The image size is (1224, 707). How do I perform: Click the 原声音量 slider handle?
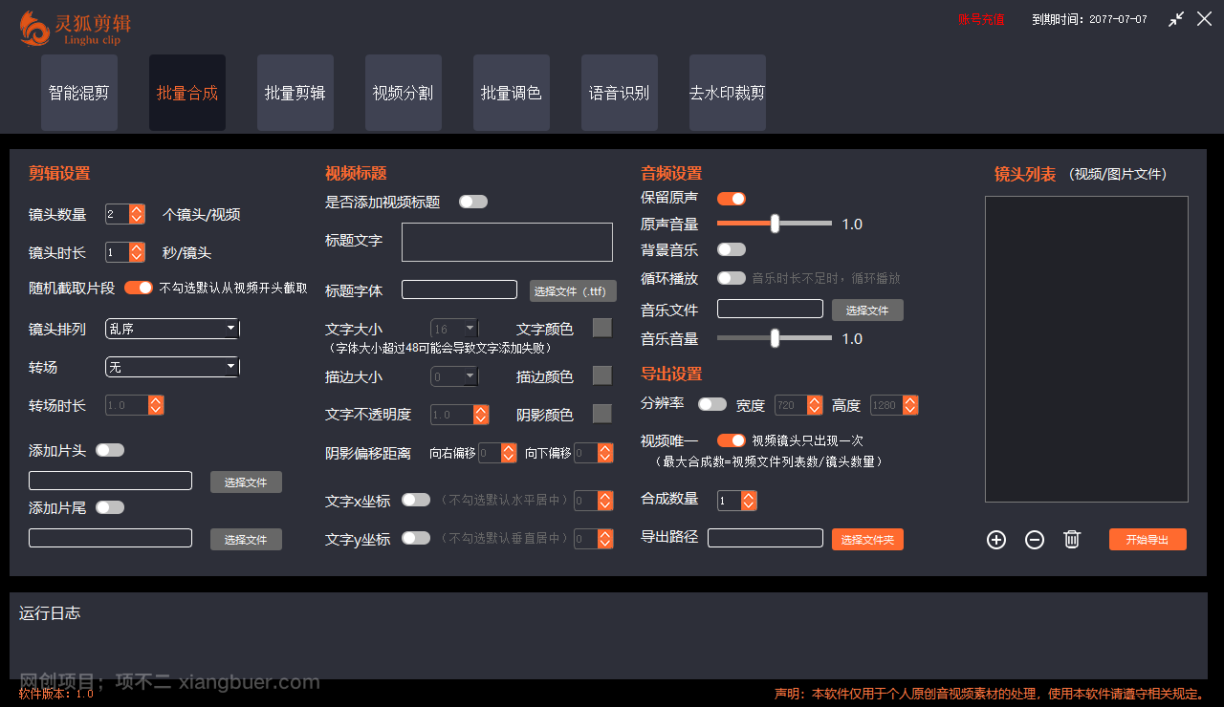[x=775, y=224]
